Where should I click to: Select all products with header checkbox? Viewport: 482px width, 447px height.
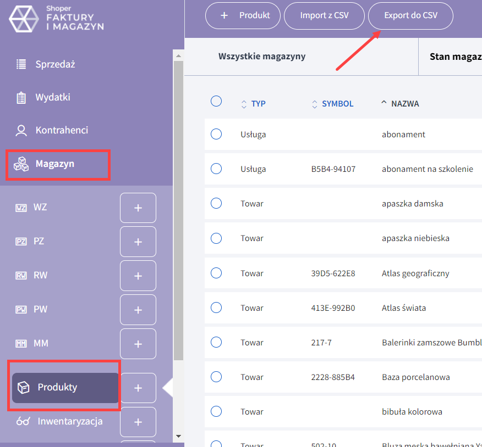216,101
